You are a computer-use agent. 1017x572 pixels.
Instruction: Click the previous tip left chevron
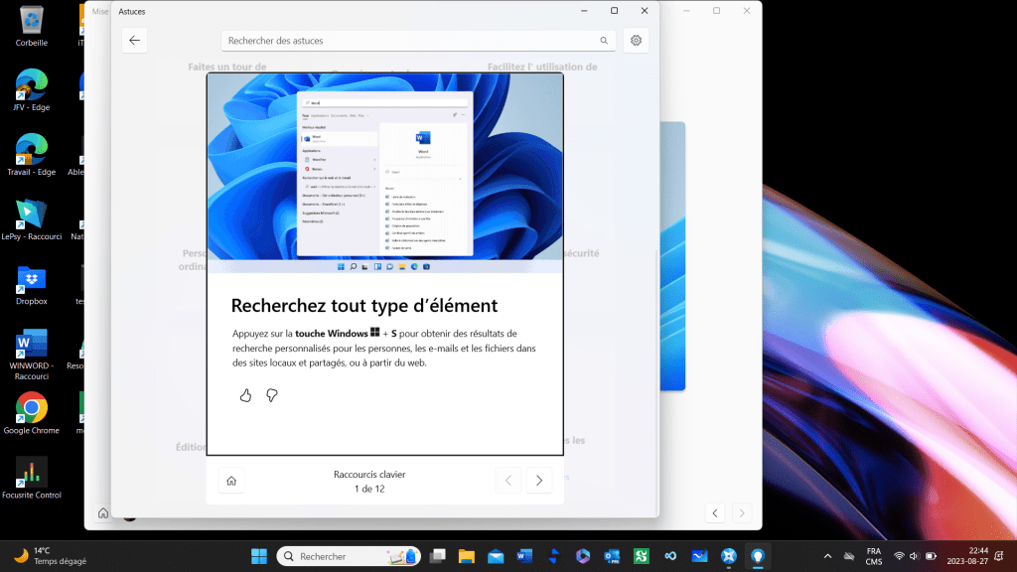point(508,481)
